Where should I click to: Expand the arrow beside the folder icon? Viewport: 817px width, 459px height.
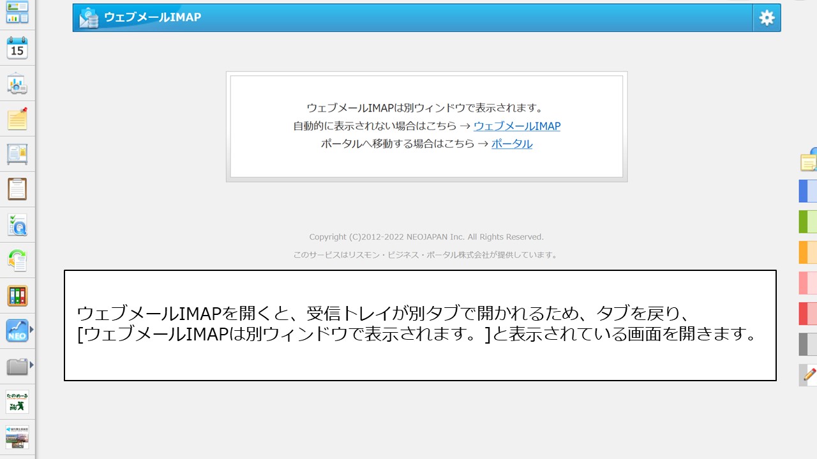point(31,365)
